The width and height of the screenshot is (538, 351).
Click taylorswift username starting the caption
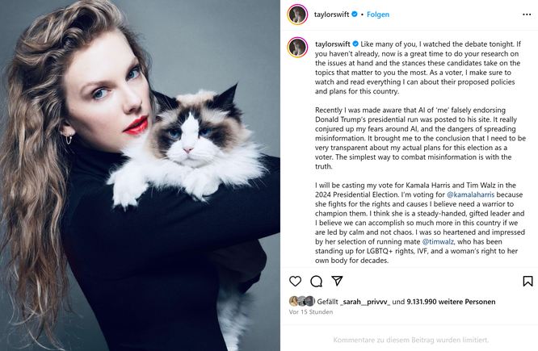[x=333, y=44]
